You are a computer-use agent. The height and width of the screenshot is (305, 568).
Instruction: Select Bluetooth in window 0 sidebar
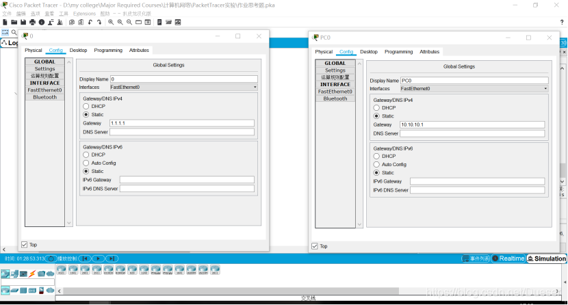click(45, 97)
